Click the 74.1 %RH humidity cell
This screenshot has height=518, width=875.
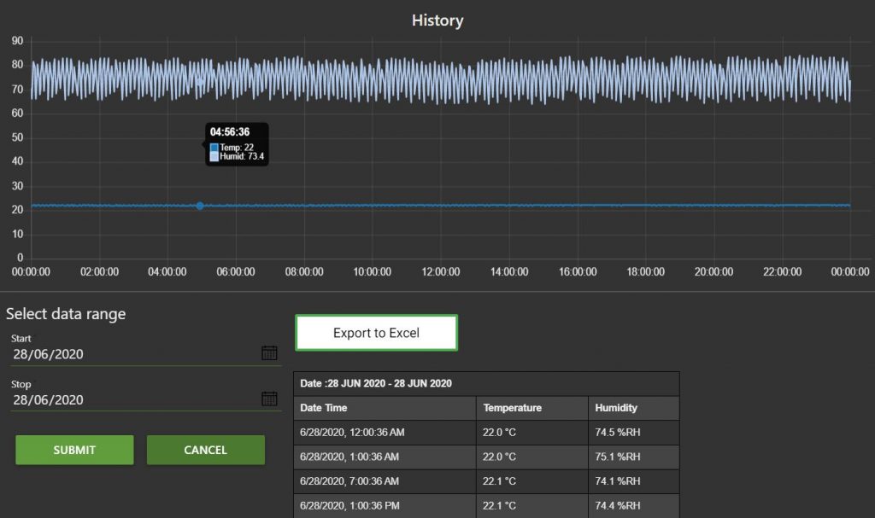(634, 481)
